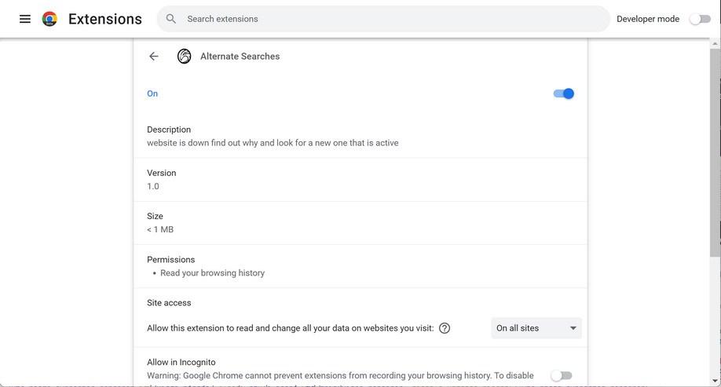Open the "On all sites" dropdown
Image resolution: width=721 pixels, height=387 pixels.
click(536, 328)
